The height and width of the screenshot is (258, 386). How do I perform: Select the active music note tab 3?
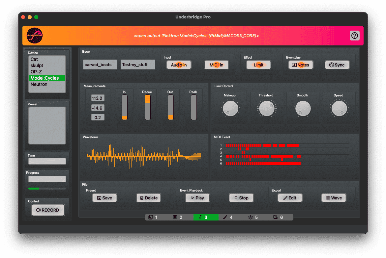coord(206,217)
